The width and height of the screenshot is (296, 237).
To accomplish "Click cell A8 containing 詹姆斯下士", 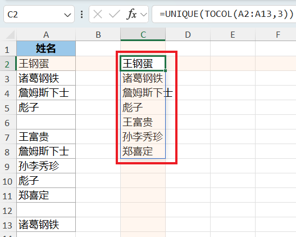I will (46, 151).
